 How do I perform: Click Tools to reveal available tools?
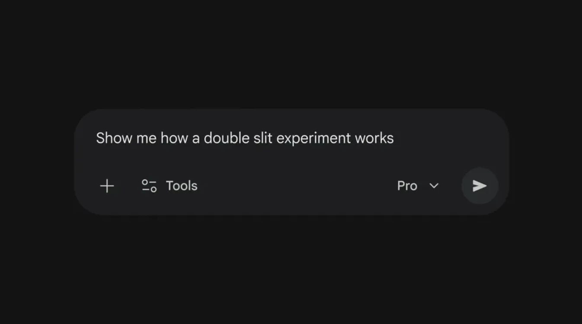(x=181, y=186)
